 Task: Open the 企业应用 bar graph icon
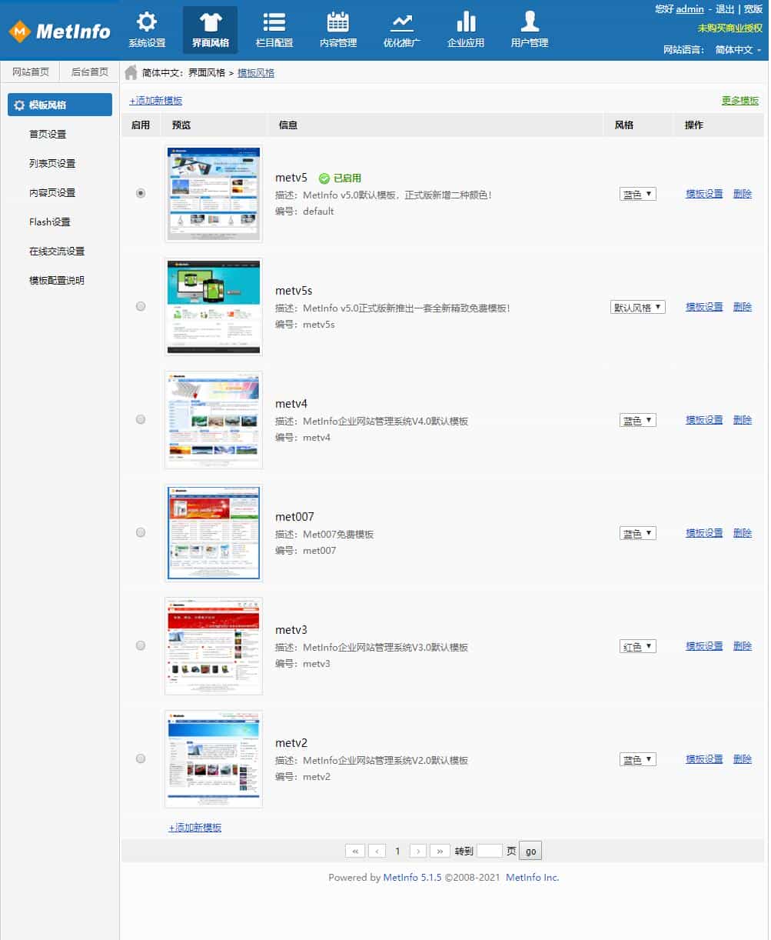(x=466, y=22)
